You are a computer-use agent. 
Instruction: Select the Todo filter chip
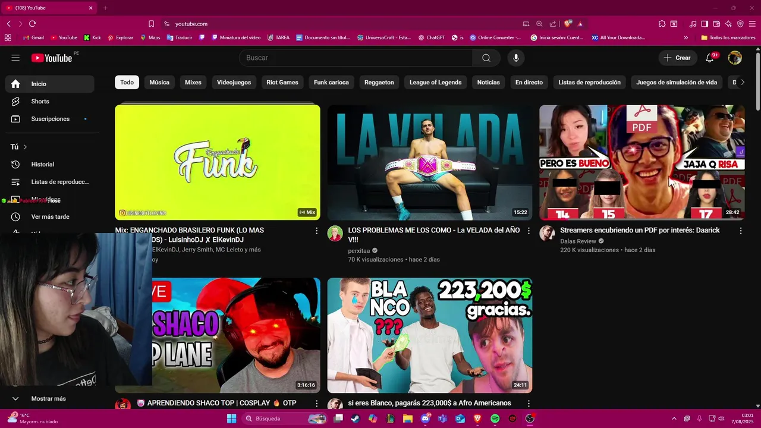[127, 83]
